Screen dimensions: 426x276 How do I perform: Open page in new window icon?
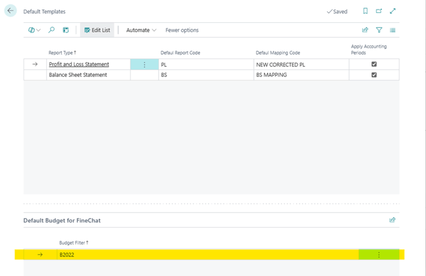[379, 11]
